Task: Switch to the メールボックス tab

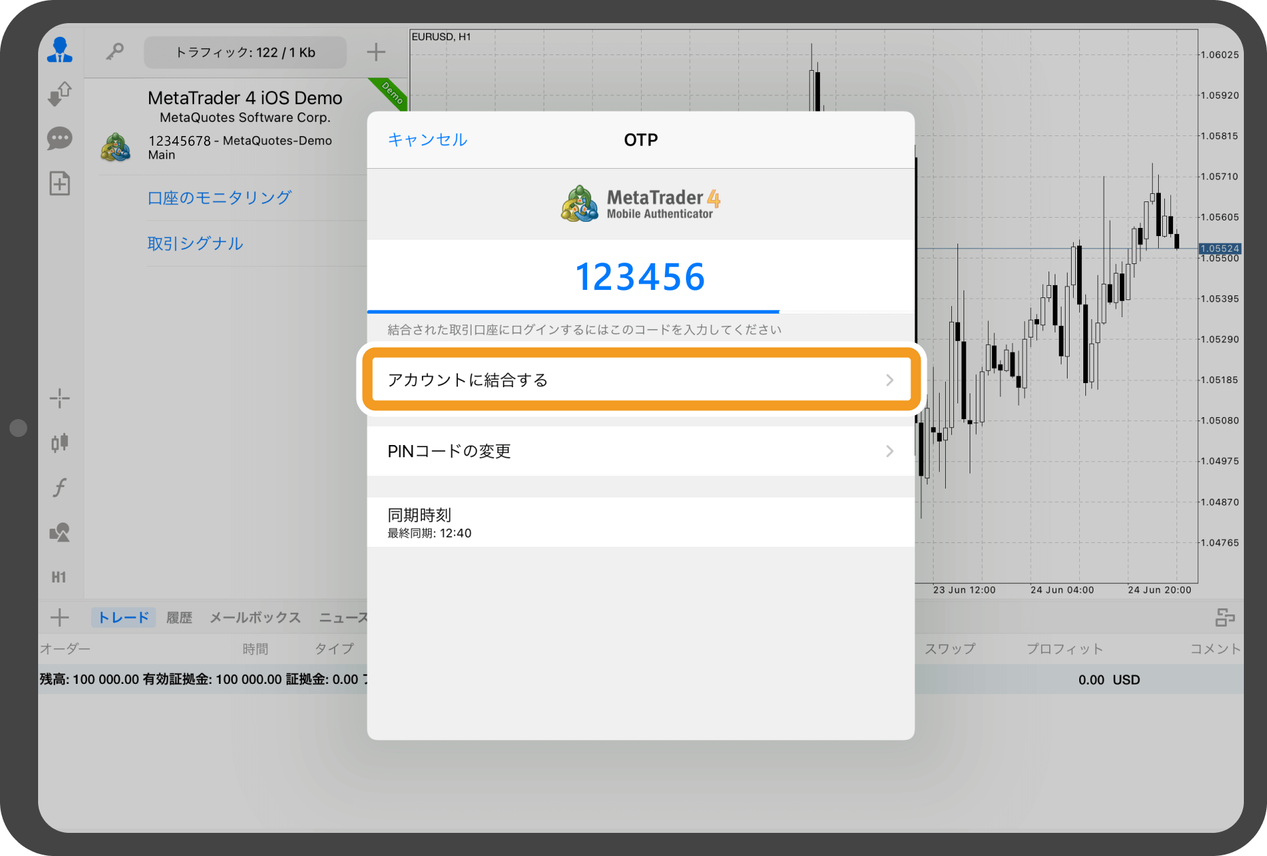Action: tap(255, 617)
